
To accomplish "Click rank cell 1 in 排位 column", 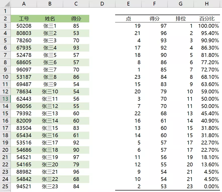I will 181,26.
